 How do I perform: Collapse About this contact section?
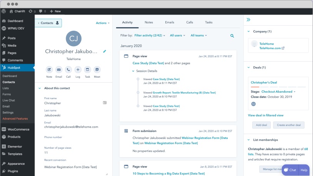tap(40, 88)
